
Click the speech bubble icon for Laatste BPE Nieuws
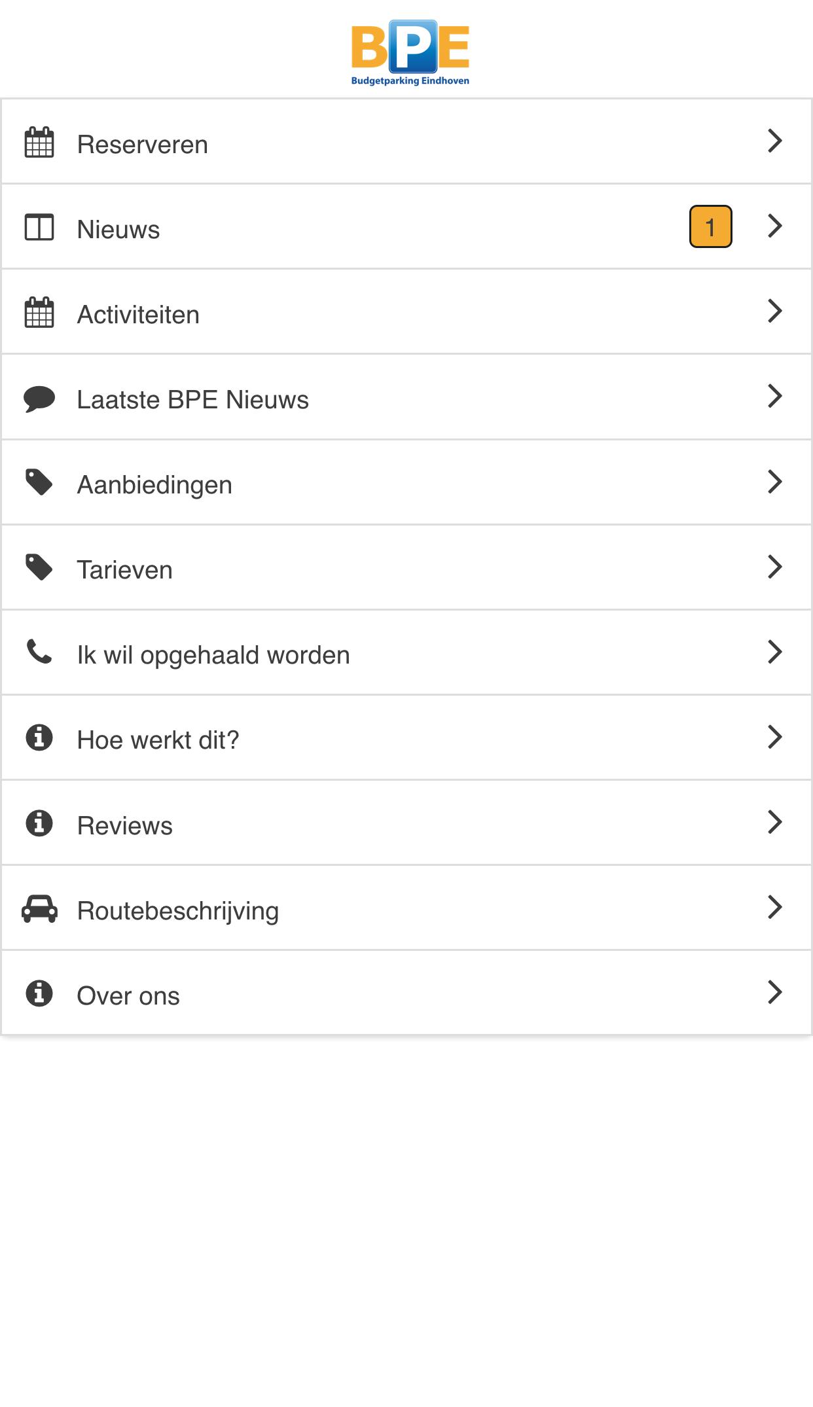[x=38, y=398]
